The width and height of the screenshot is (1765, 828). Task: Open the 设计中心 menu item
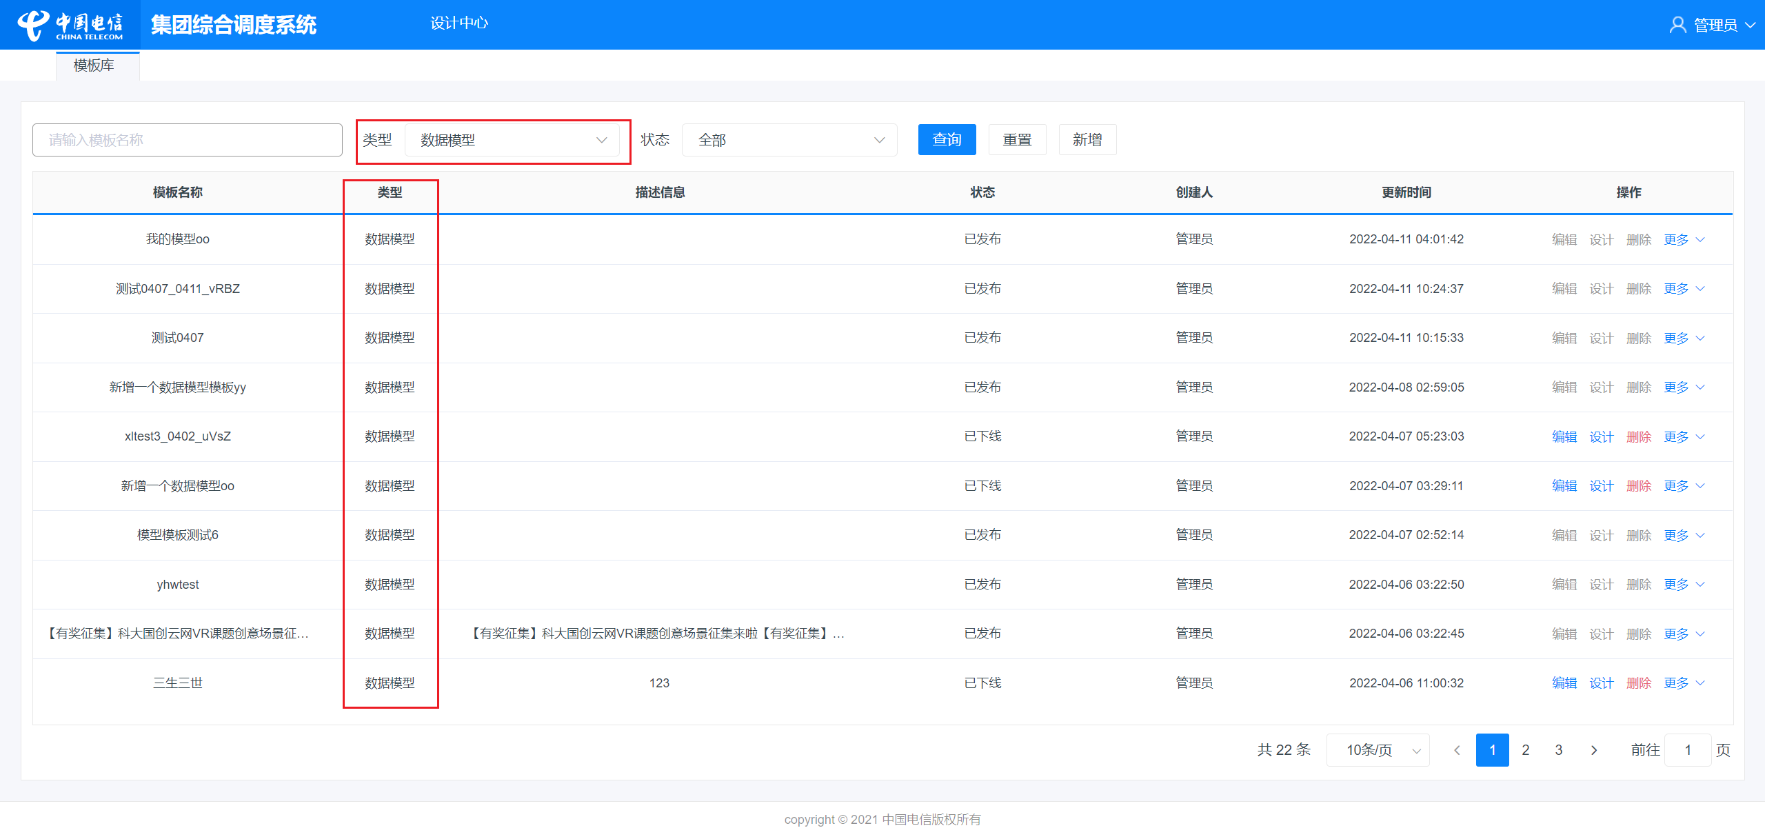click(458, 23)
